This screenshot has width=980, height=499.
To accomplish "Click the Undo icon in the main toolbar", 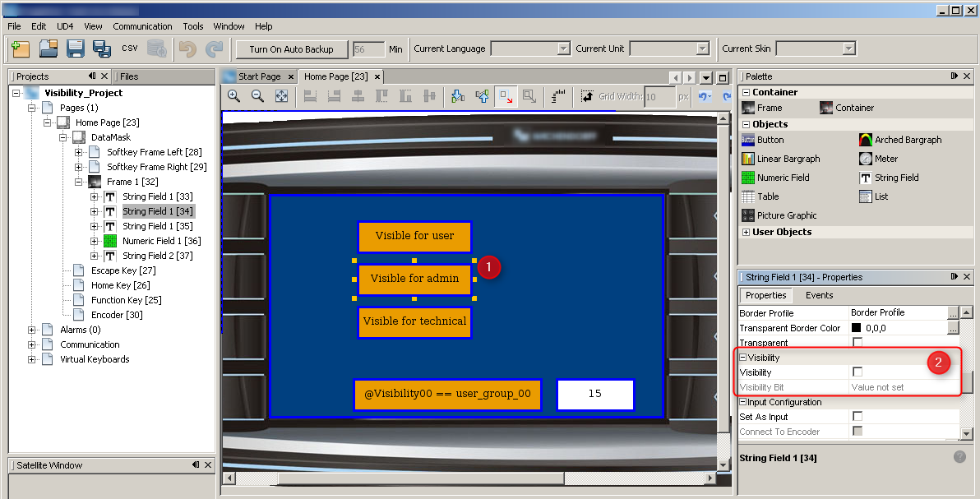I will point(188,49).
